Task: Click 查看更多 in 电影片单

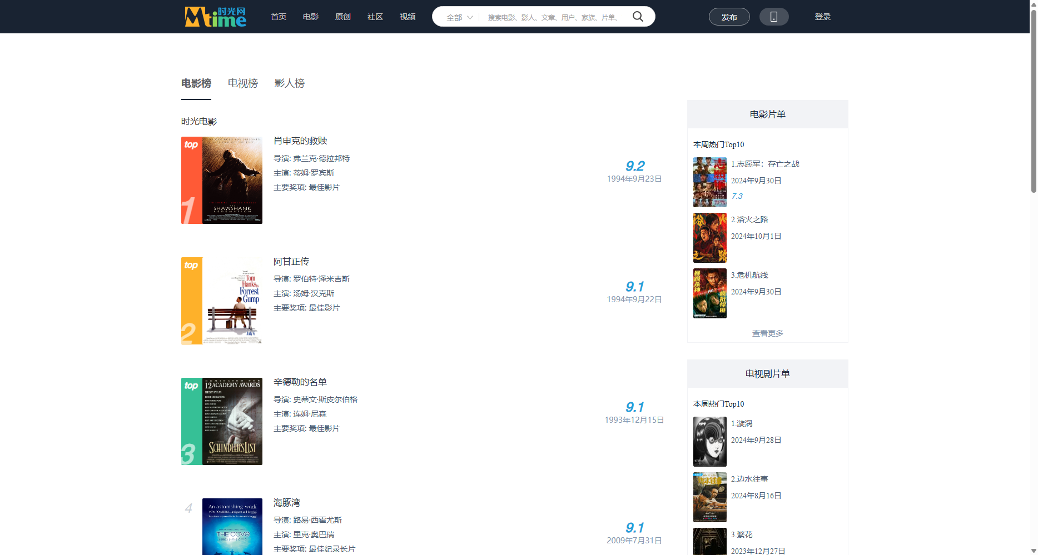Action: [768, 333]
